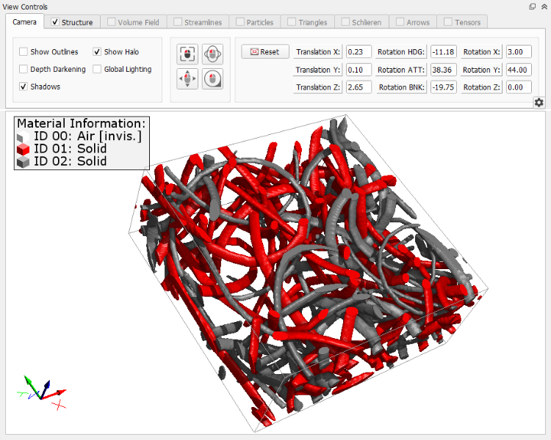The height and width of the screenshot is (440, 551).
Task: Switch to the Camera tab
Action: tap(24, 23)
